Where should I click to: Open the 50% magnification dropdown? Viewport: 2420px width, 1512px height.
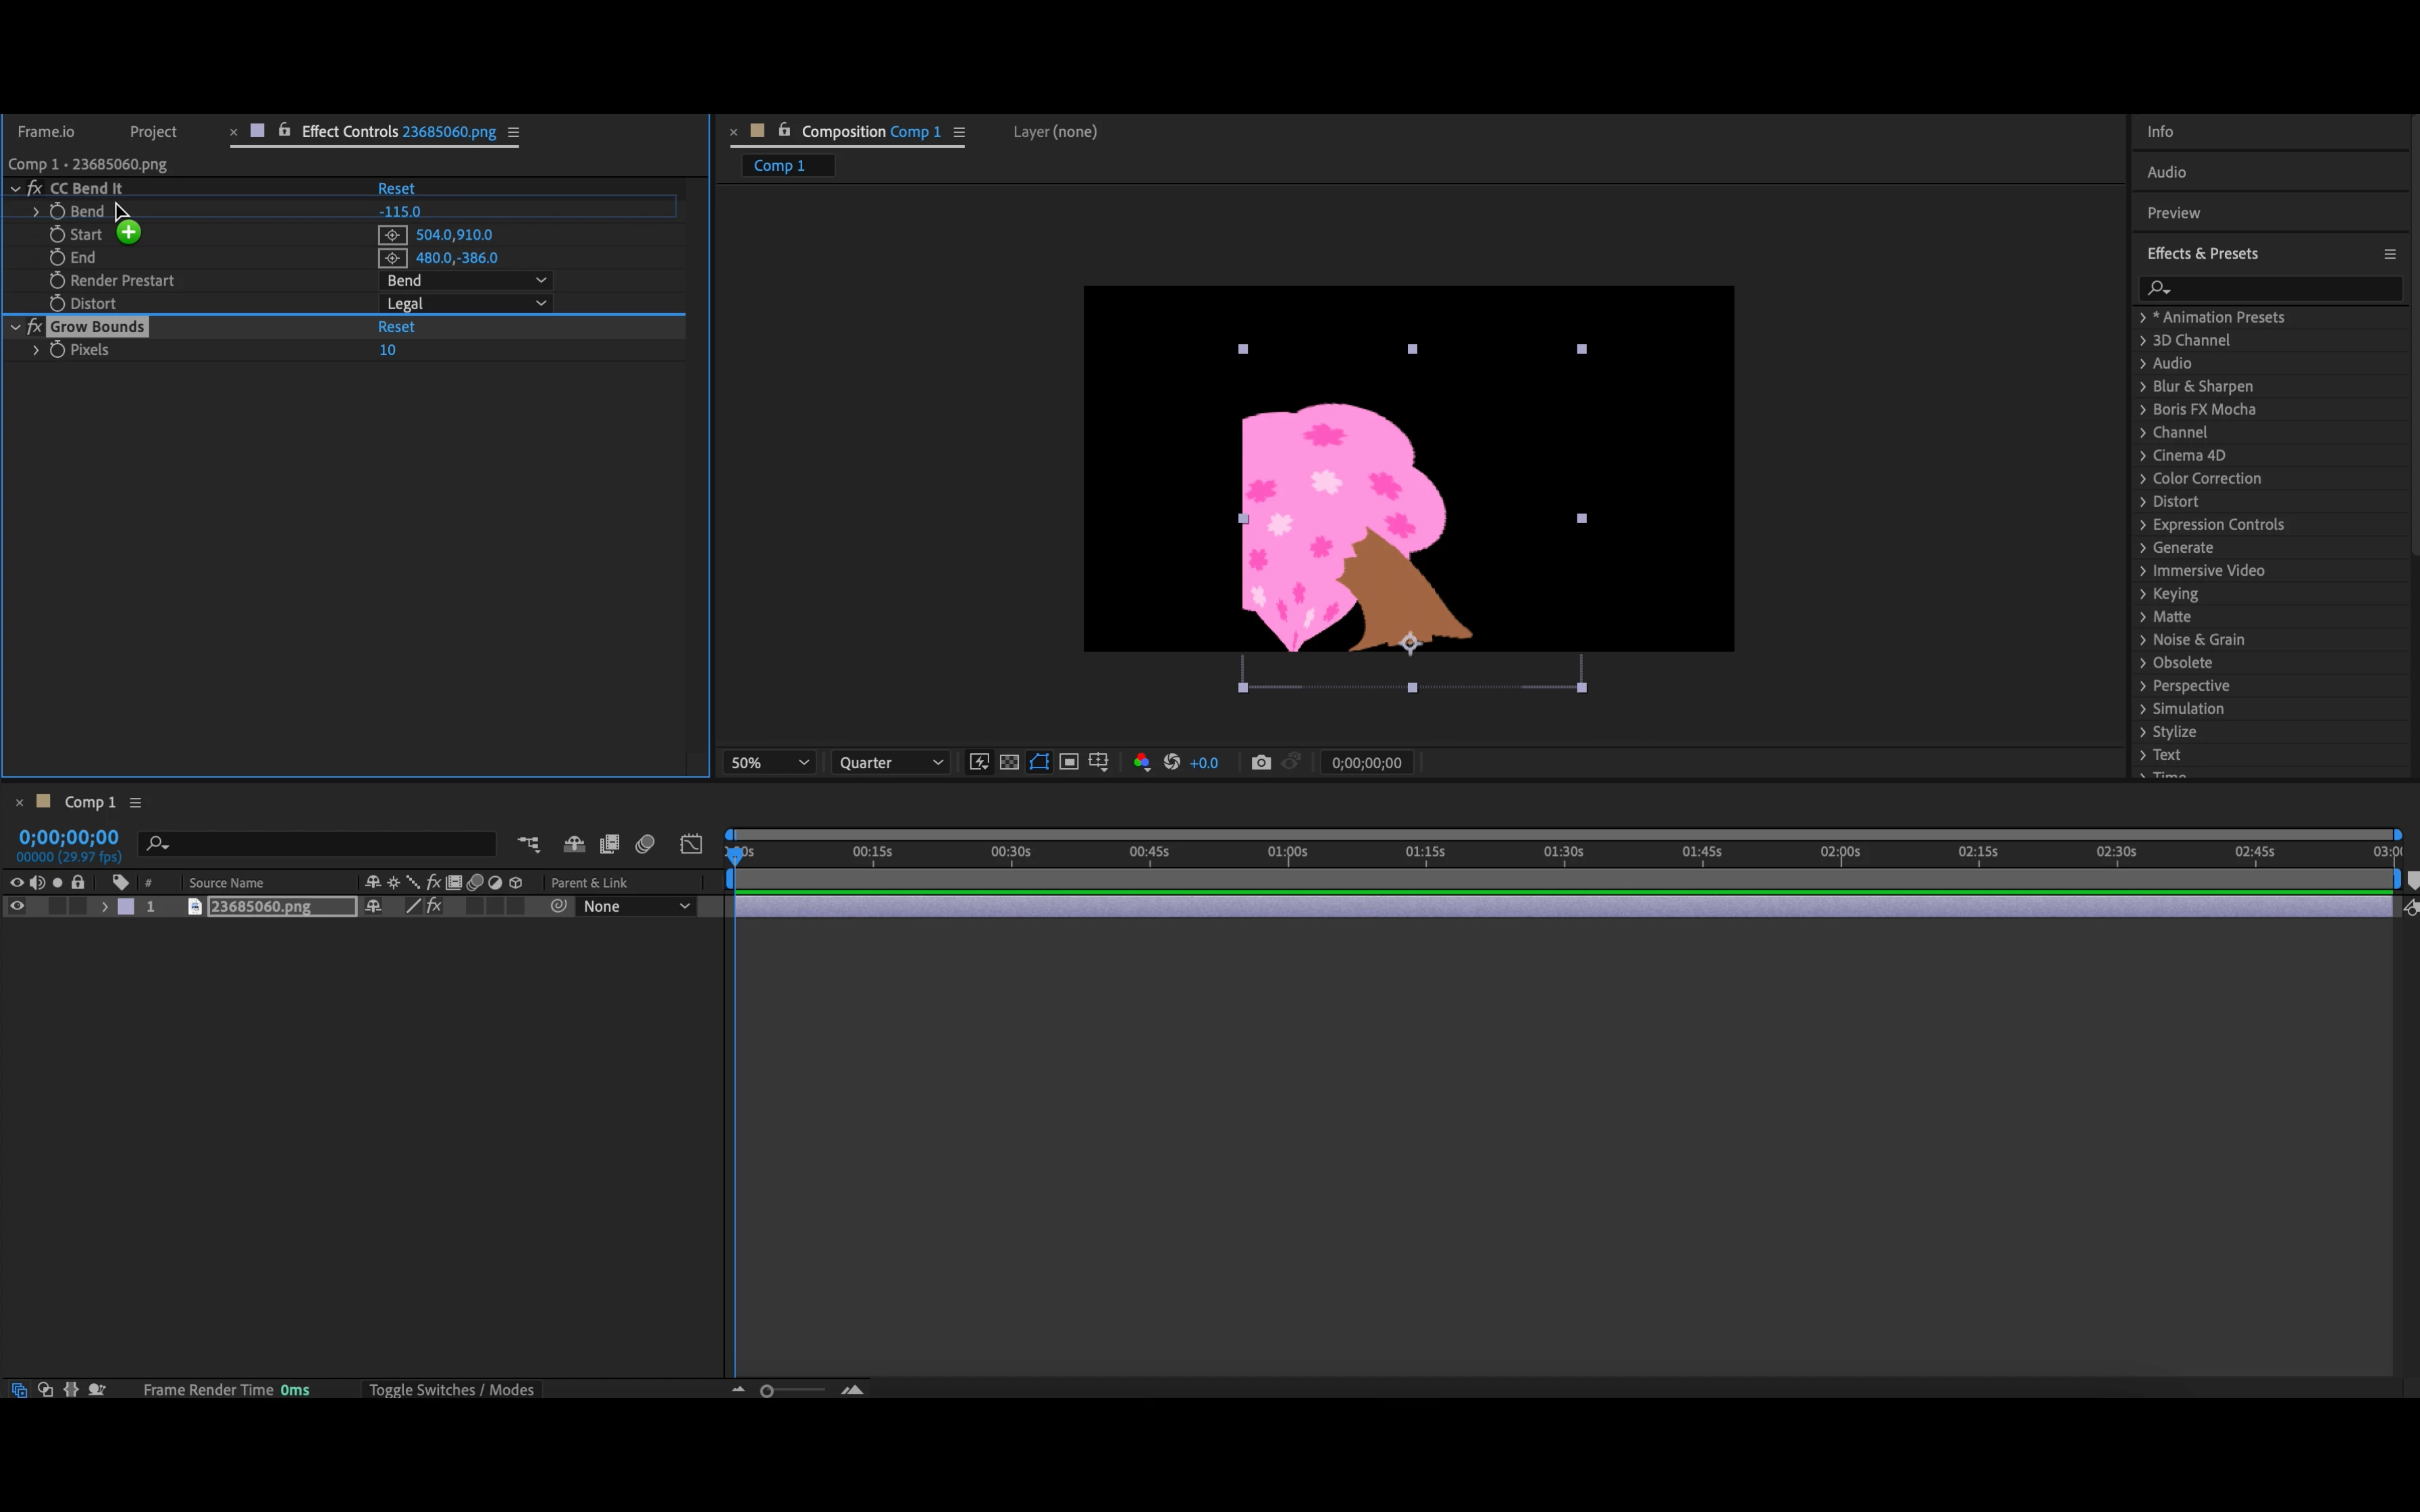tap(768, 762)
